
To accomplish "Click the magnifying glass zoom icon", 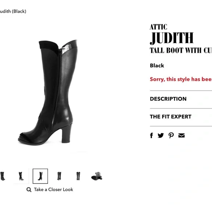I will [x=29, y=190].
